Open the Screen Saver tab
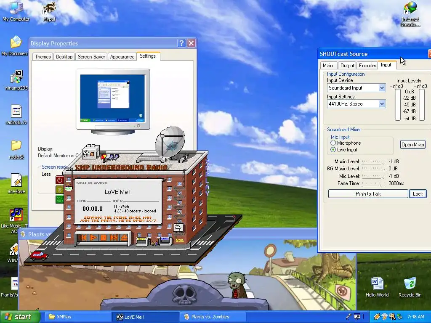 [x=91, y=57]
